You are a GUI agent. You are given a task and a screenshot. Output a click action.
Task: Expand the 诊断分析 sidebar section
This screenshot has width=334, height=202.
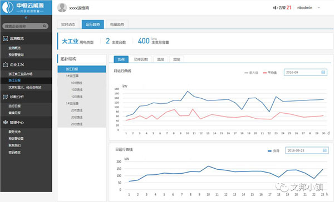coord(26,97)
